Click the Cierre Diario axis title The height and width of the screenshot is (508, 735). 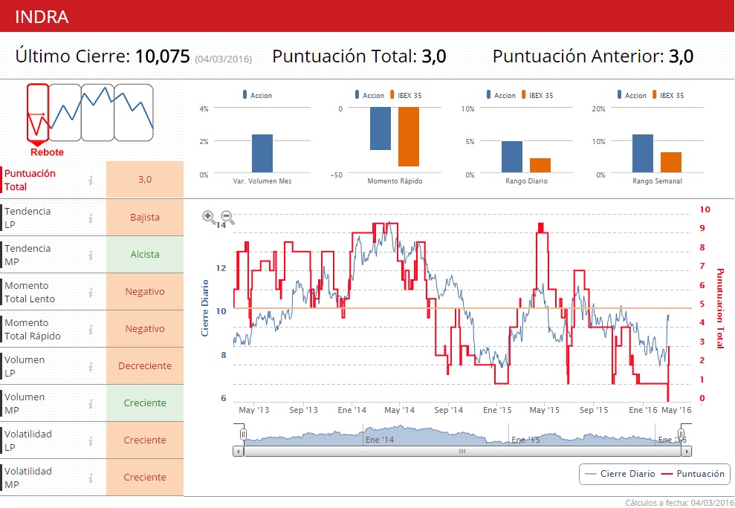tap(205, 308)
